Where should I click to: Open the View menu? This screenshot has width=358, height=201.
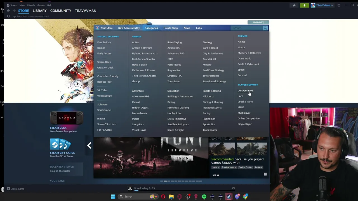pyautogui.click(x=22, y=5)
